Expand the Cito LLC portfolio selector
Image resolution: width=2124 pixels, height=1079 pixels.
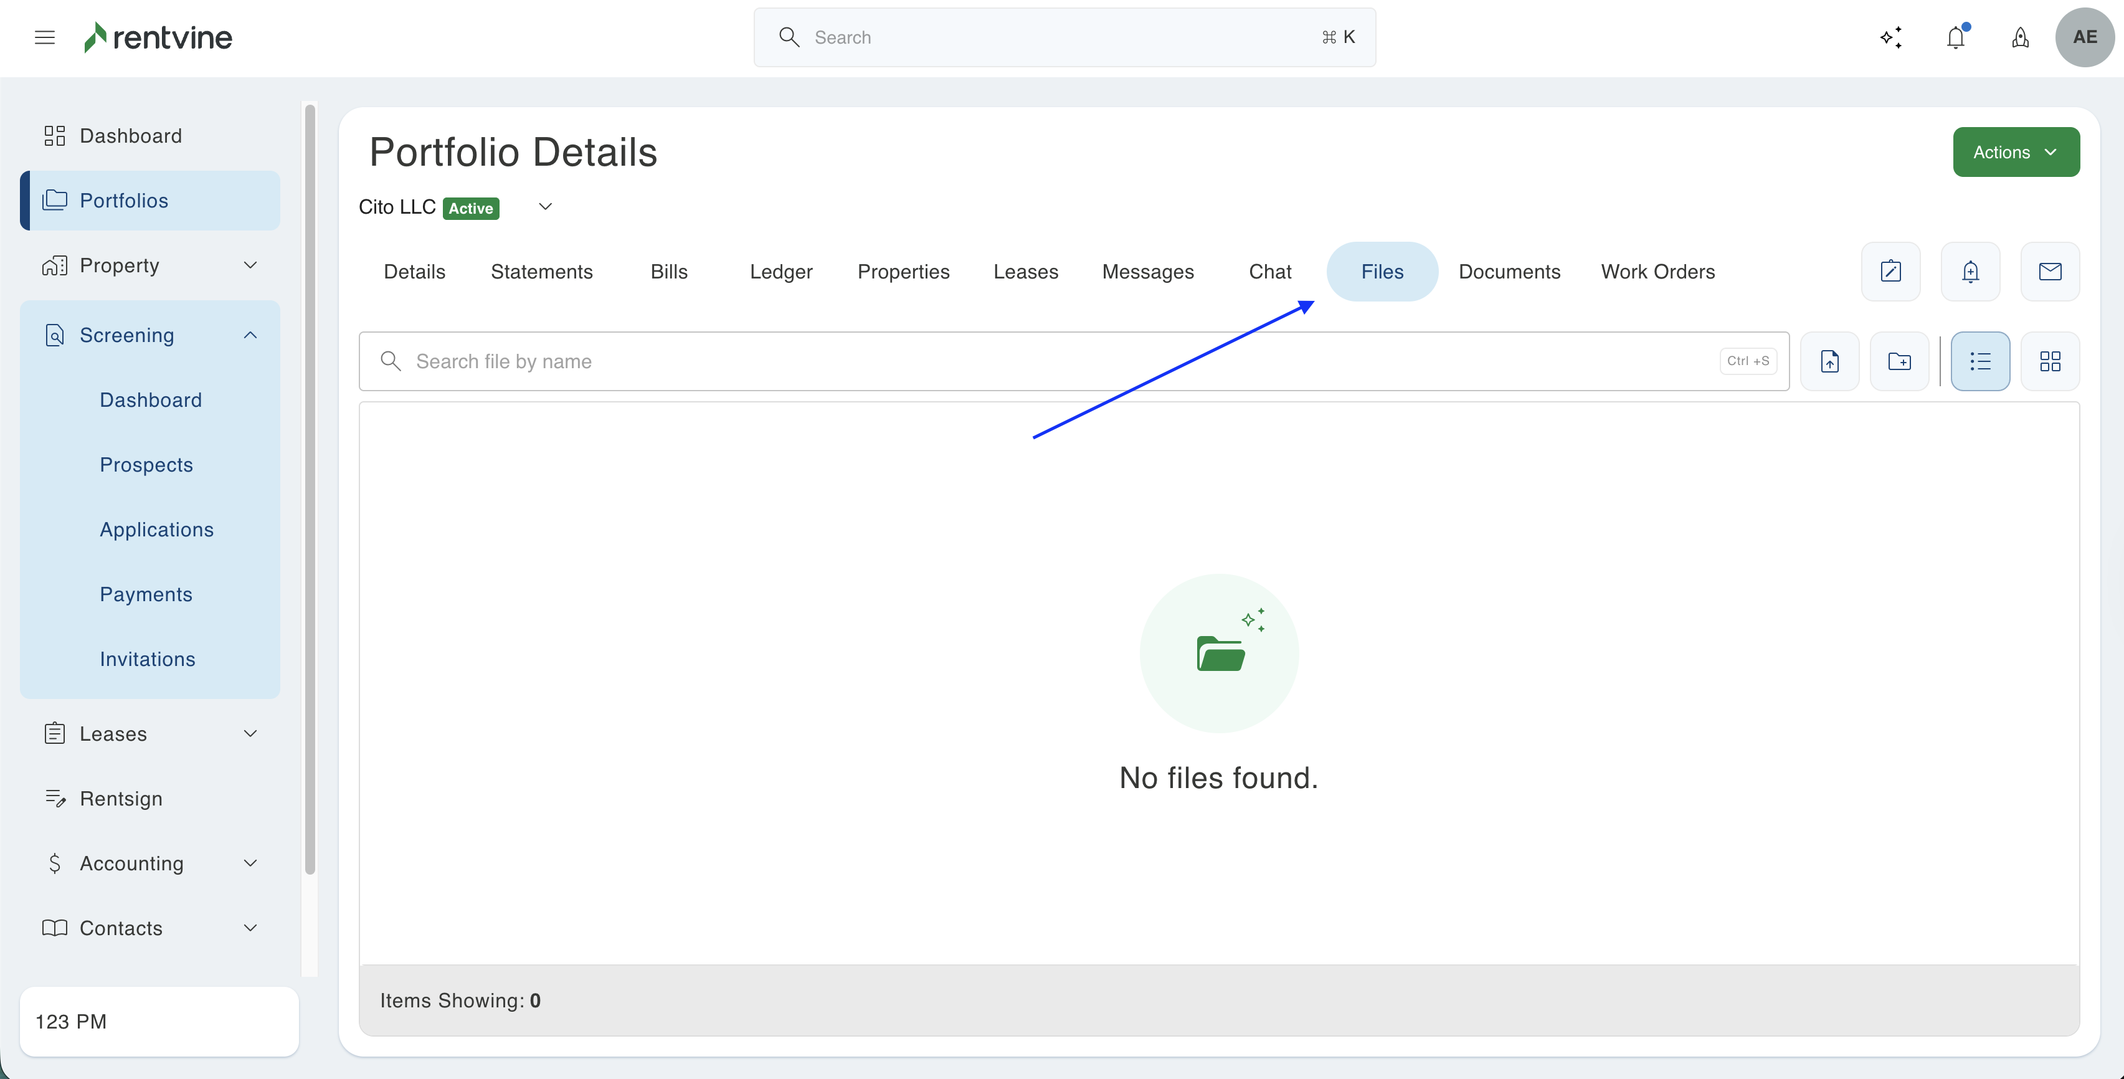[545, 206]
